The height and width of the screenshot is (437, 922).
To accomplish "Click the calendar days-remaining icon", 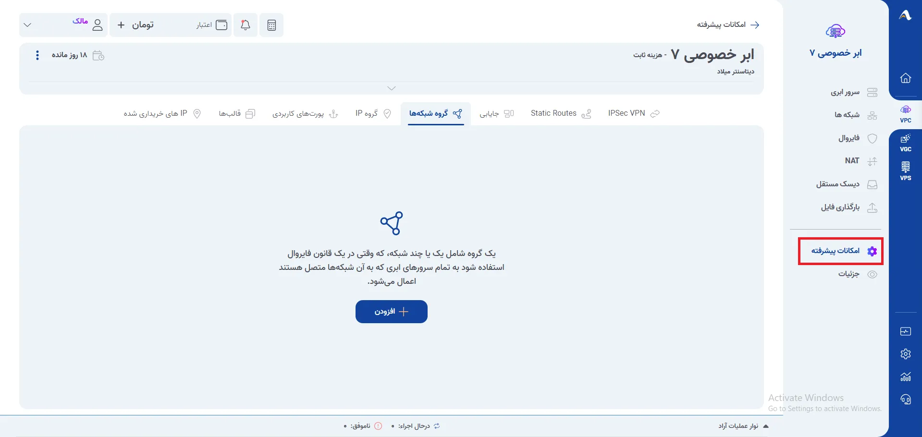I will pos(98,55).
